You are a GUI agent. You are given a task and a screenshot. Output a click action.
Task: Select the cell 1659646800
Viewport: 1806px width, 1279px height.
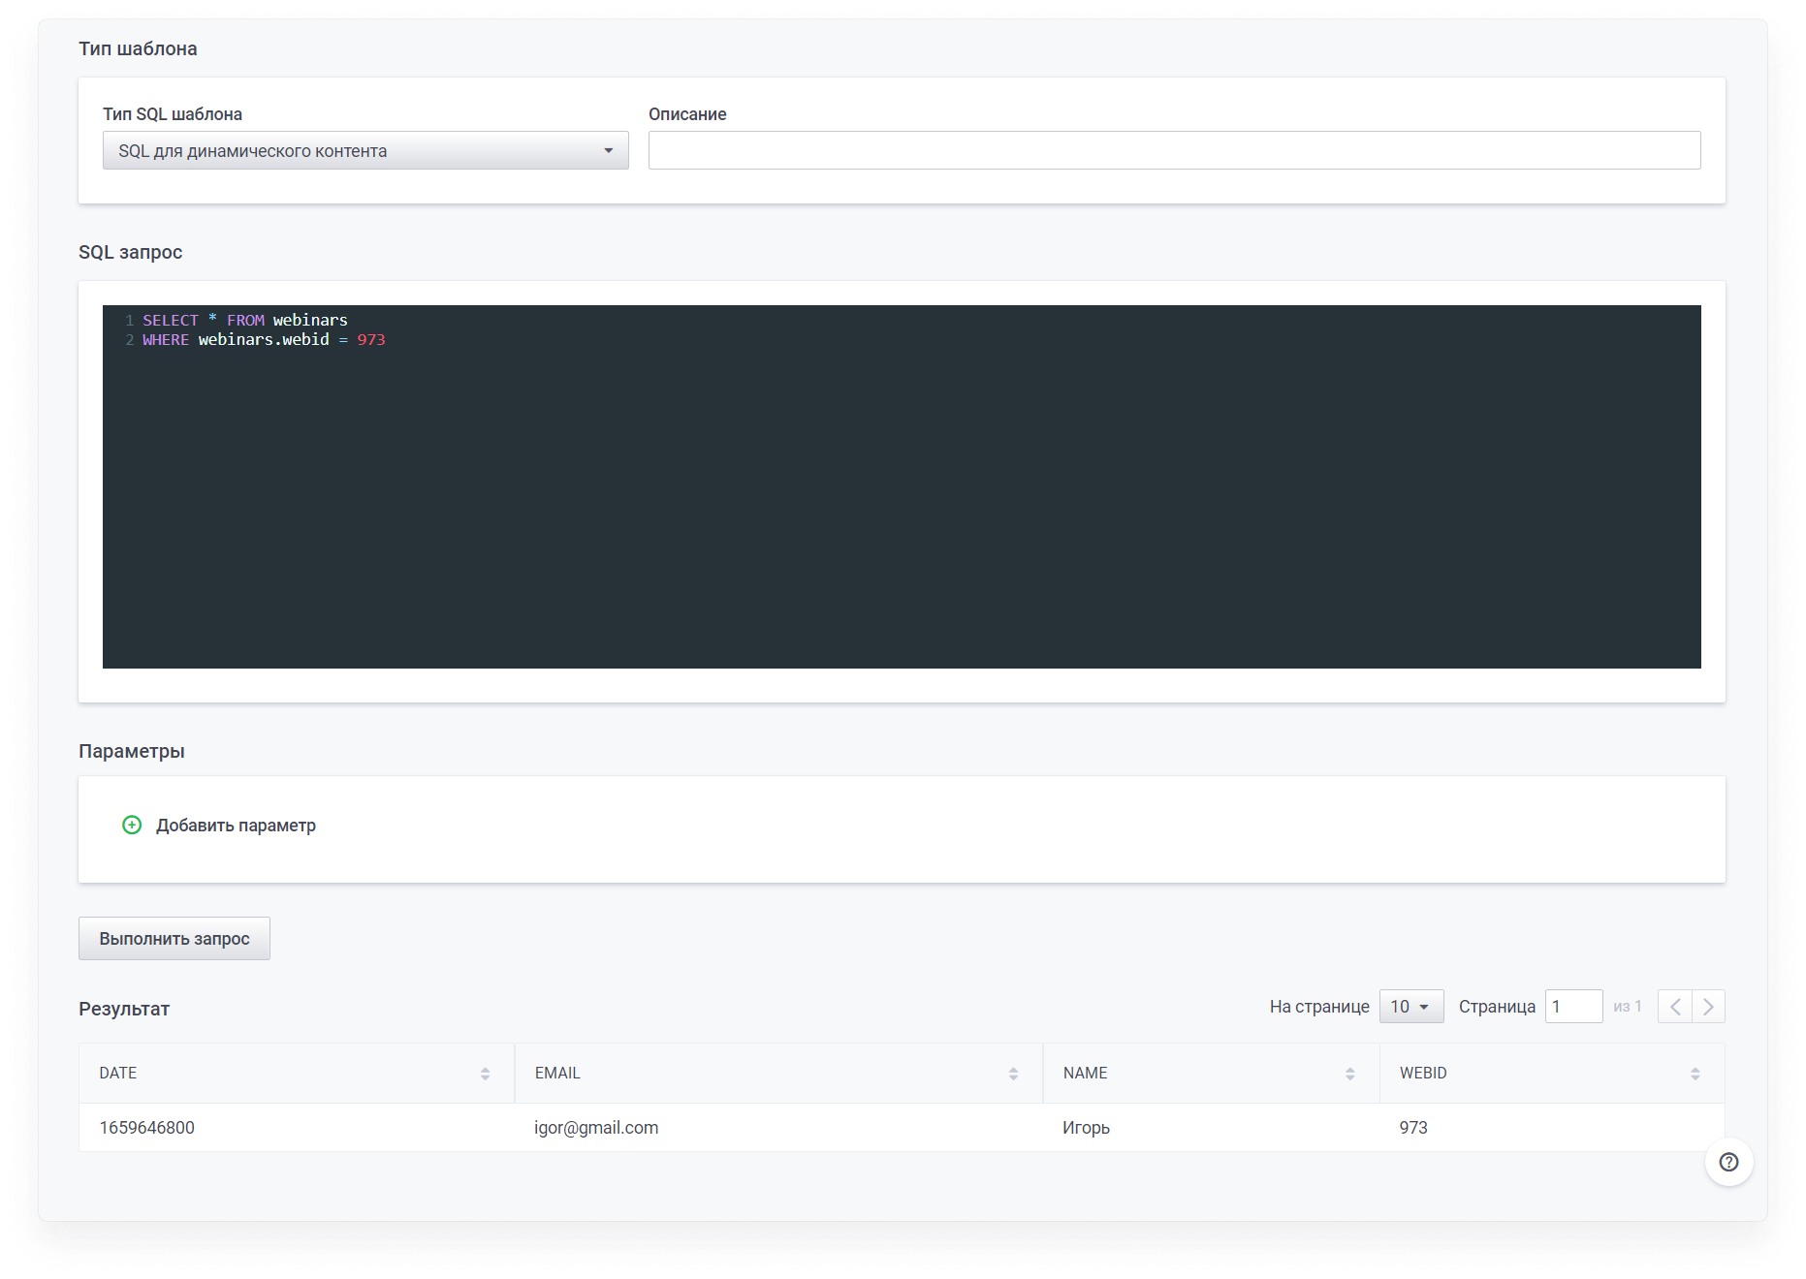tap(147, 1127)
